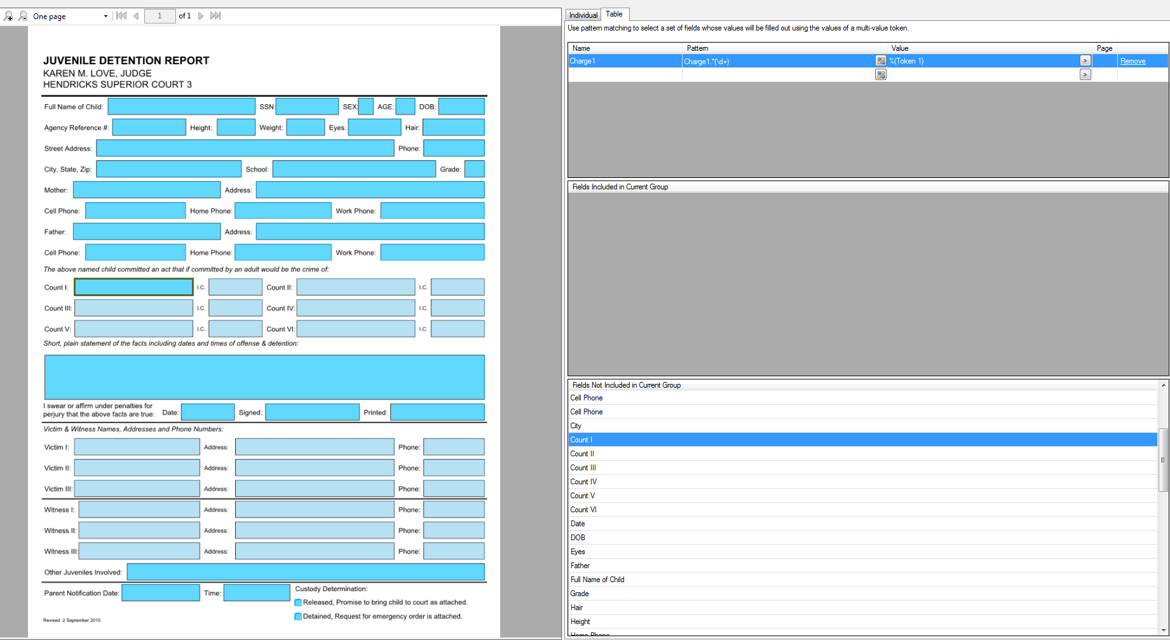Image resolution: width=1170 pixels, height=640 pixels.
Task: Click the zoom out magnifier icon
Action: [23, 16]
